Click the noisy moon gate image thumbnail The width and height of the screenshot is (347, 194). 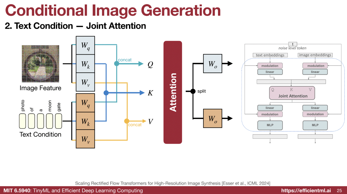(x=40, y=64)
